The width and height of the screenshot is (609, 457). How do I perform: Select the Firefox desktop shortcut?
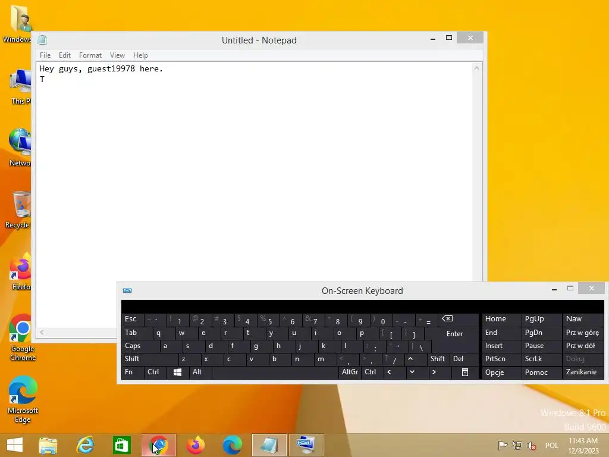(x=20, y=272)
